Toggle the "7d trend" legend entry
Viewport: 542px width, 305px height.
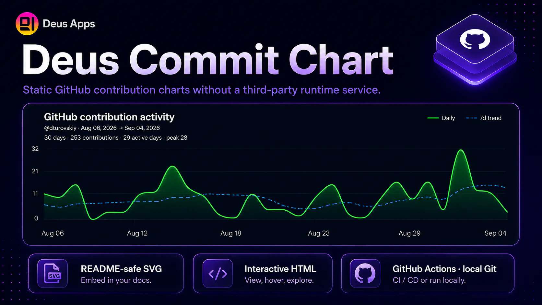click(484, 118)
